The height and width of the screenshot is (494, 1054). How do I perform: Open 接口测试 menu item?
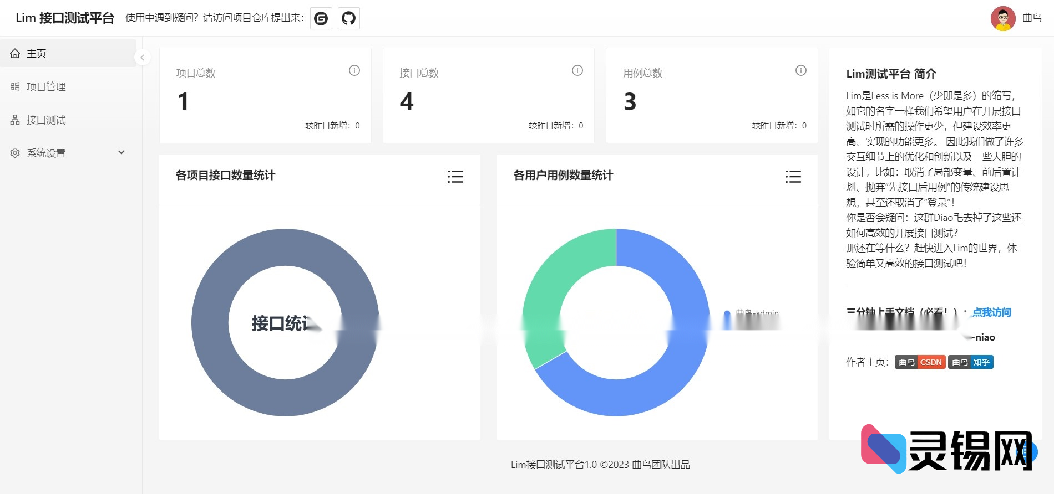tap(68, 120)
